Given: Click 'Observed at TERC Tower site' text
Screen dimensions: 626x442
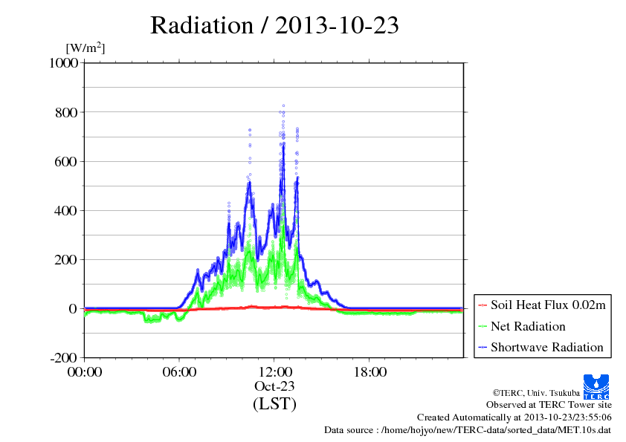Looking at the screenshot, I should [549, 405].
